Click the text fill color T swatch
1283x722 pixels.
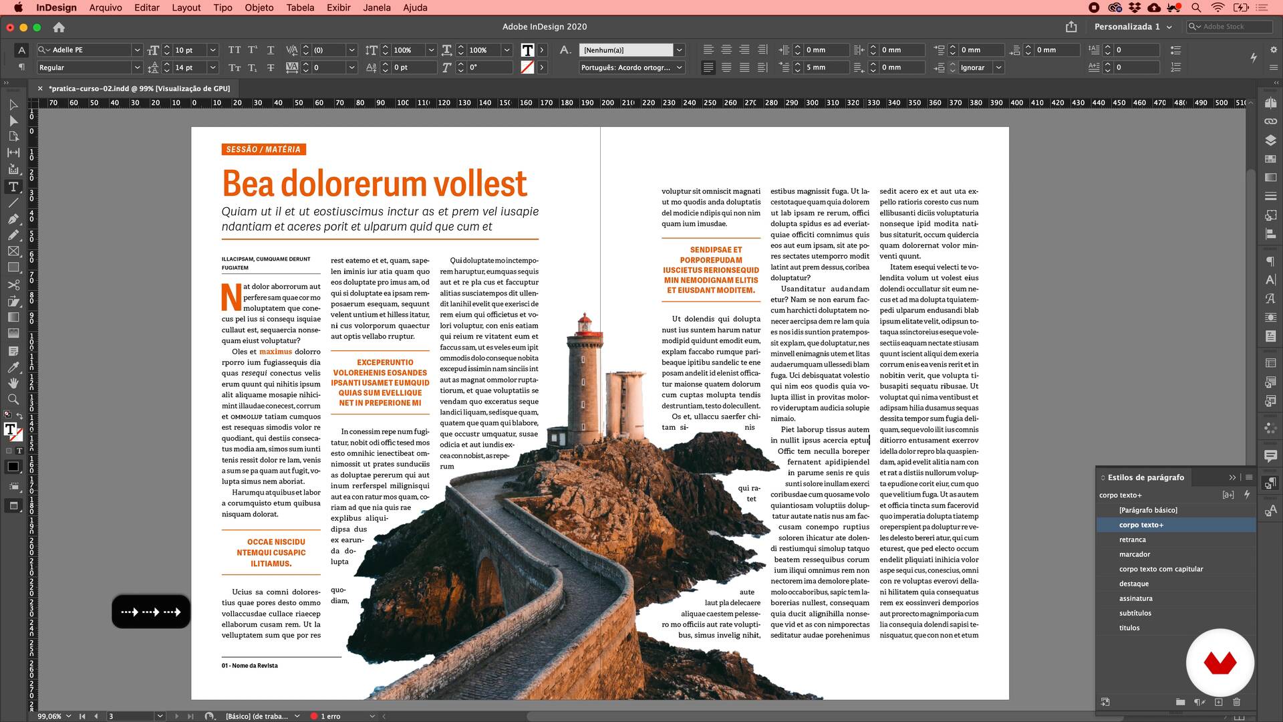click(527, 50)
